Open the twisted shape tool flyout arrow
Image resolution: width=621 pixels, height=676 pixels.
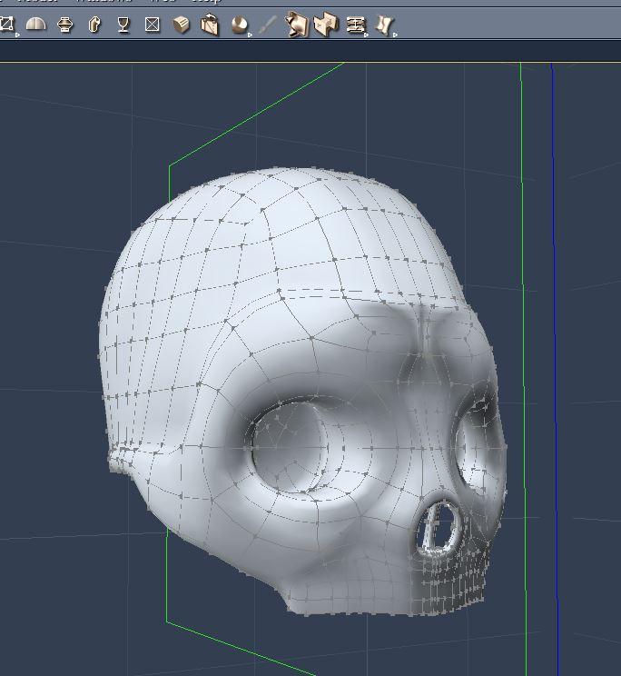pos(395,35)
